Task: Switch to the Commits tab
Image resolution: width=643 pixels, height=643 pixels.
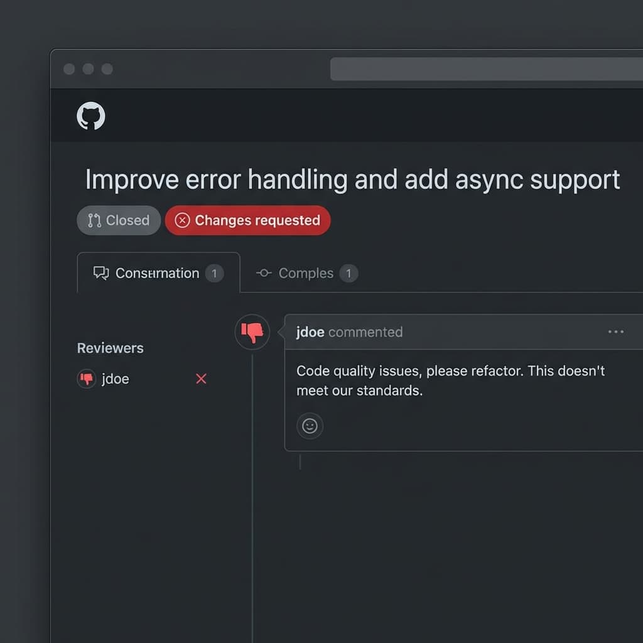Action: click(305, 273)
